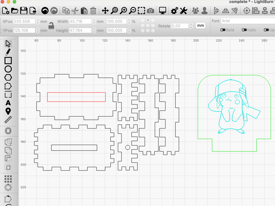Click the Delete trash can icon
Image resolution: width=275 pixels, height=206 pixels.
[93, 11]
